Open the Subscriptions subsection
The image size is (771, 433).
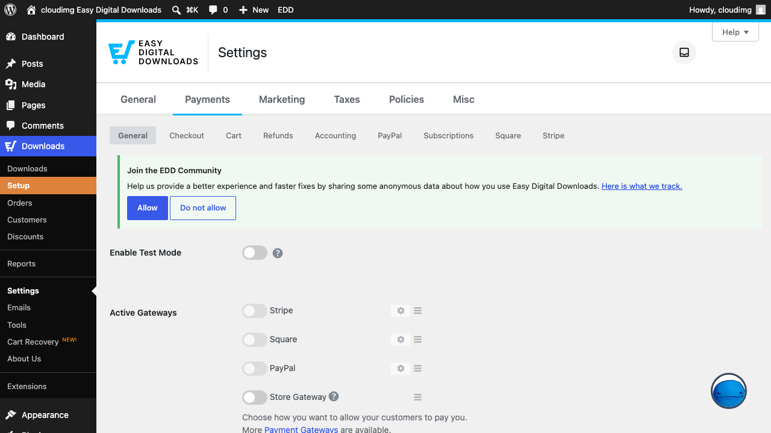point(449,135)
